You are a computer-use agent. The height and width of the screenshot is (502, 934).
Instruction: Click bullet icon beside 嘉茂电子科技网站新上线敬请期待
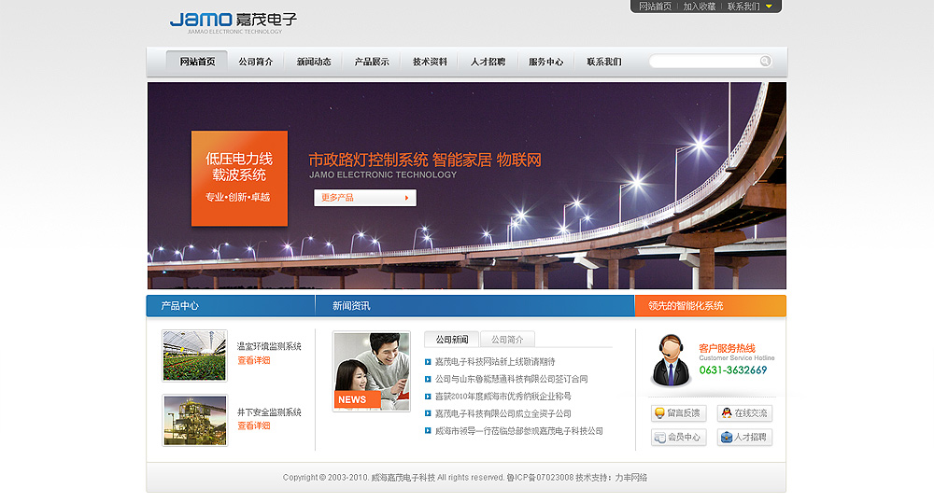click(x=428, y=362)
